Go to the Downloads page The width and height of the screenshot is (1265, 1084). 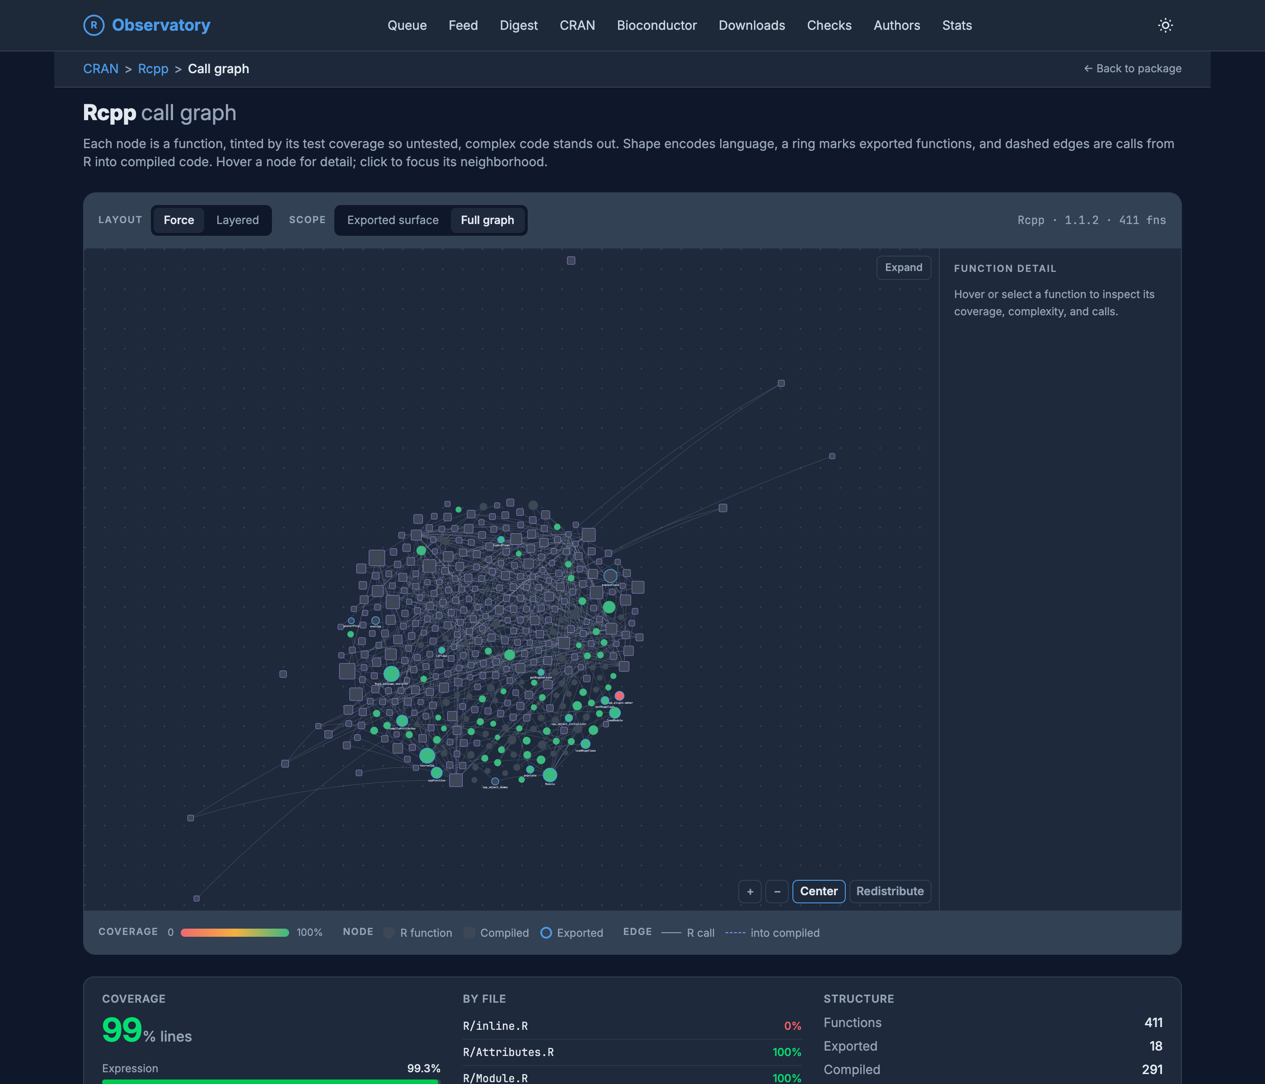(752, 25)
